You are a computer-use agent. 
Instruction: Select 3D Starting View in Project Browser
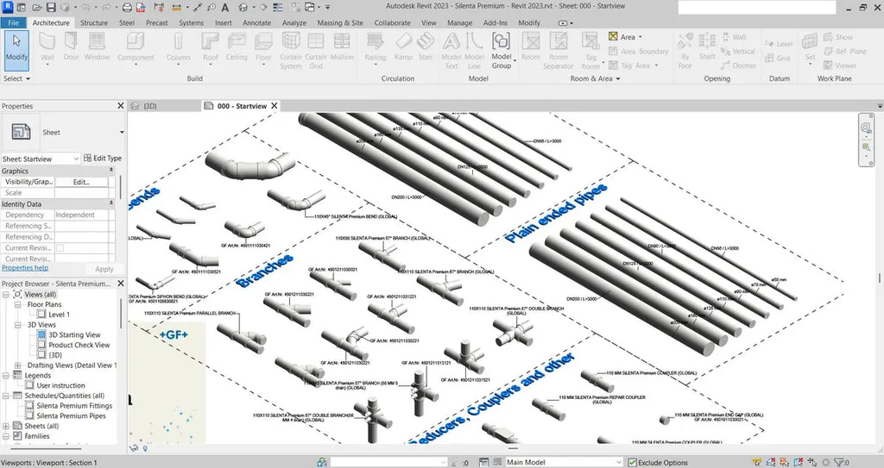[x=74, y=335]
